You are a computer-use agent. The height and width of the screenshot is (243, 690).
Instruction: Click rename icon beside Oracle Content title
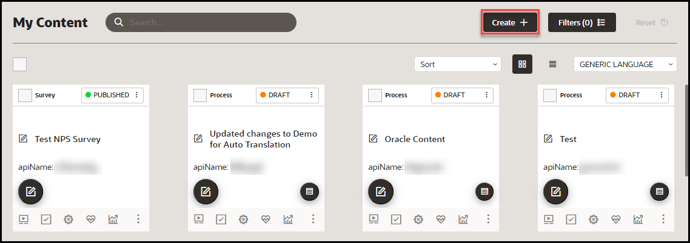[x=373, y=138]
